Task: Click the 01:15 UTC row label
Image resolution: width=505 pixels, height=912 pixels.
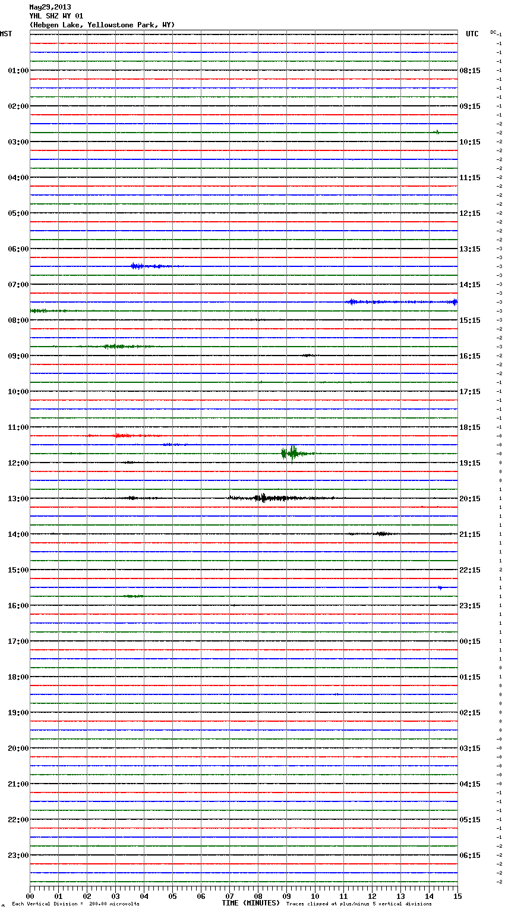Action: (470, 677)
